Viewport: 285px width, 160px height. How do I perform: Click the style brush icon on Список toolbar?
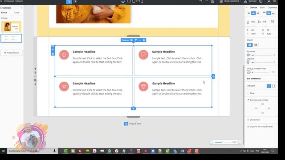[136, 40]
